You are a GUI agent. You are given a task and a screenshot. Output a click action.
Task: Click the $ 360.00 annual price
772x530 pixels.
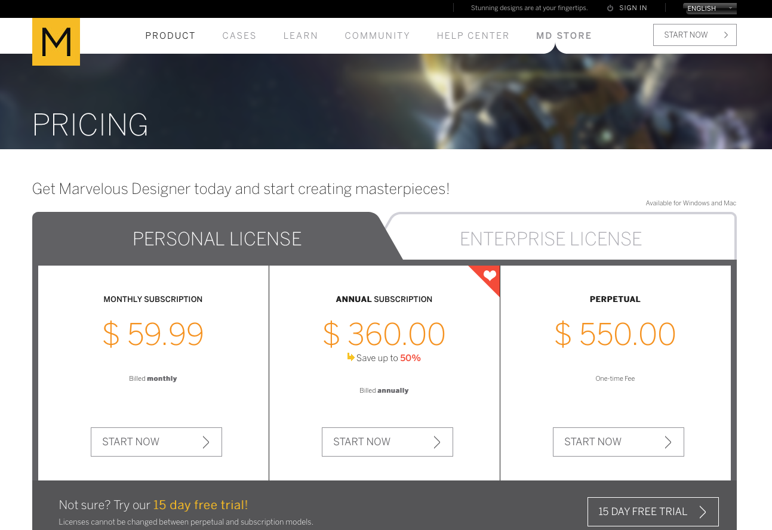(x=385, y=334)
